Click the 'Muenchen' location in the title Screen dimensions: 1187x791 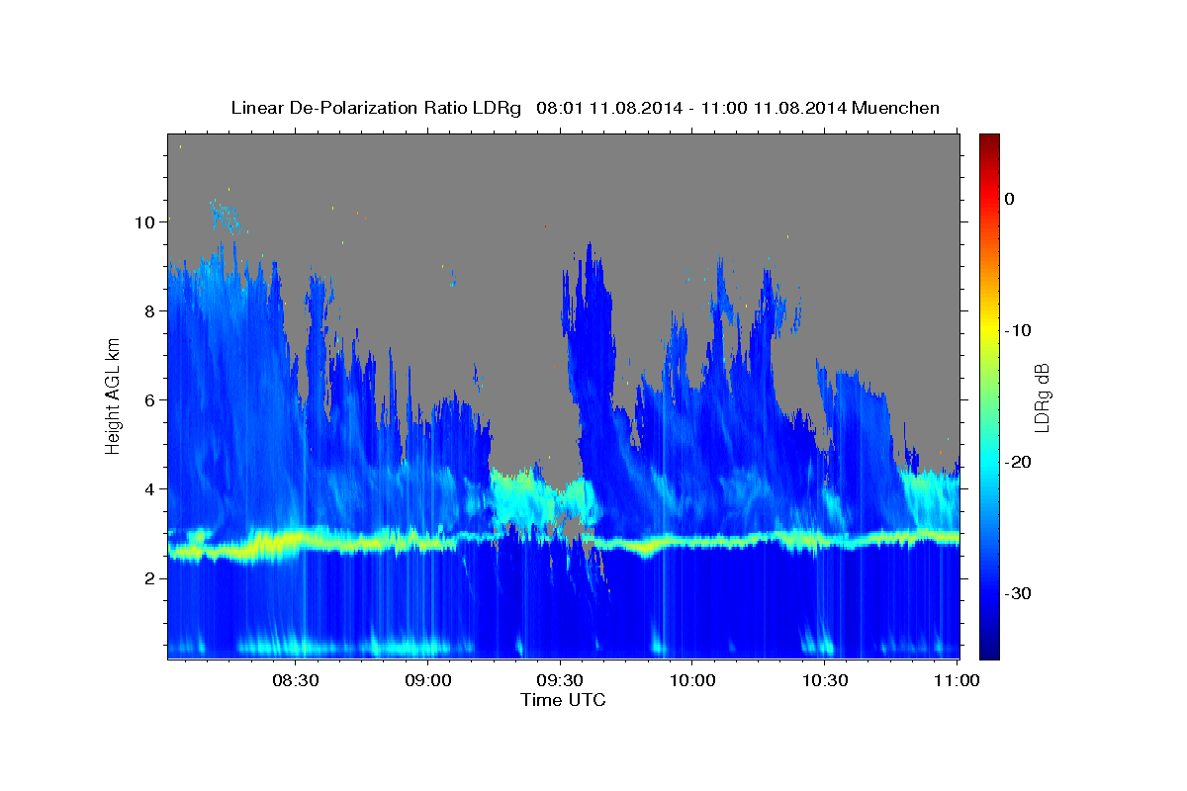(895, 108)
